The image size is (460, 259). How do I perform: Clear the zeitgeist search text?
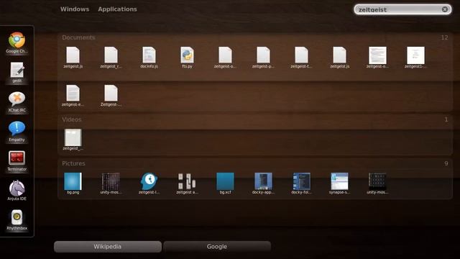[x=445, y=9]
